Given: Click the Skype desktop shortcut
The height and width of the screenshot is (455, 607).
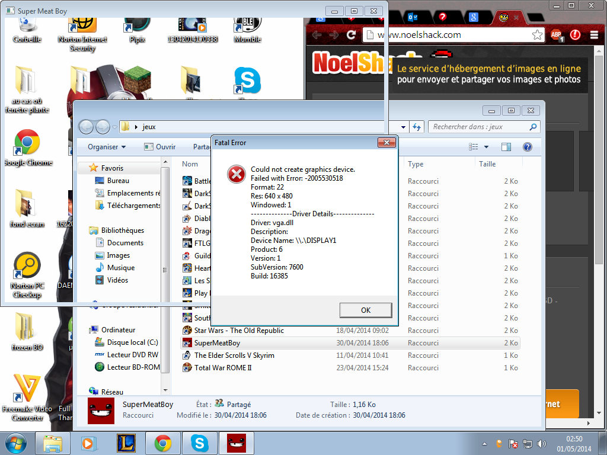Looking at the screenshot, I should click(247, 81).
